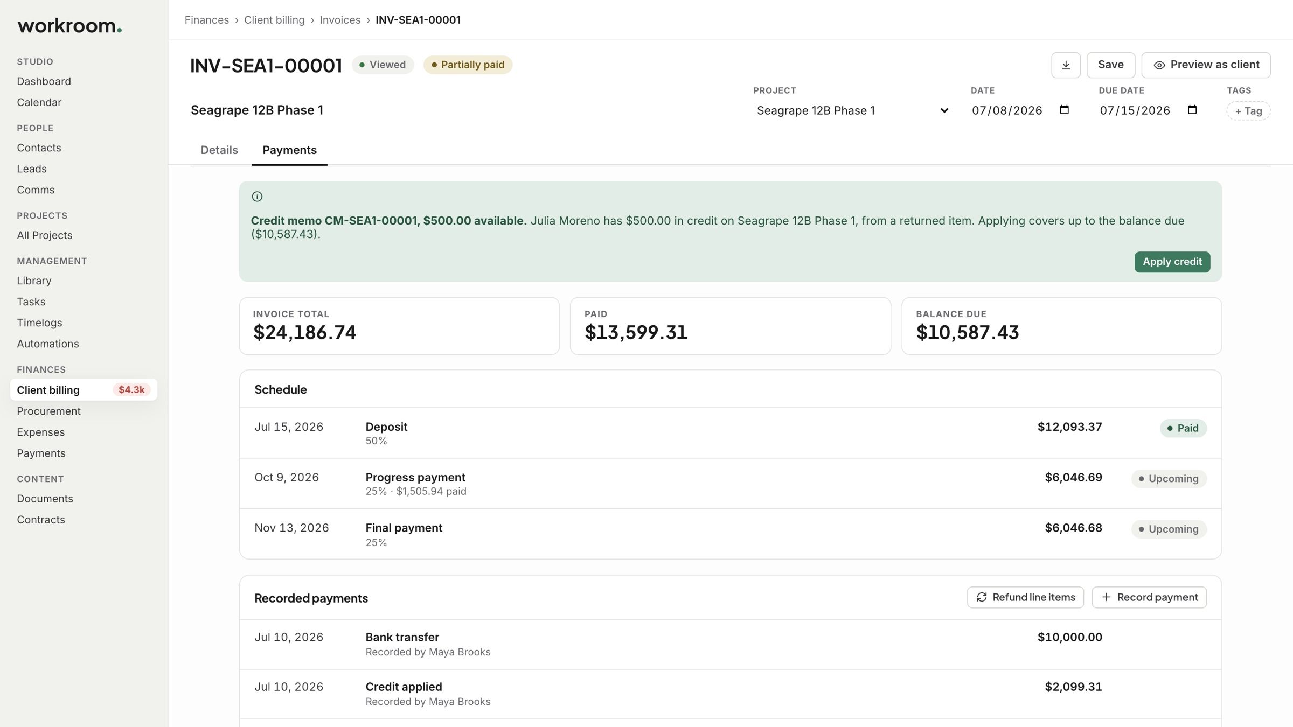Expand the Project dropdown Seagrape 12B Phase 1
The width and height of the screenshot is (1293, 727).
(x=852, y=110)
